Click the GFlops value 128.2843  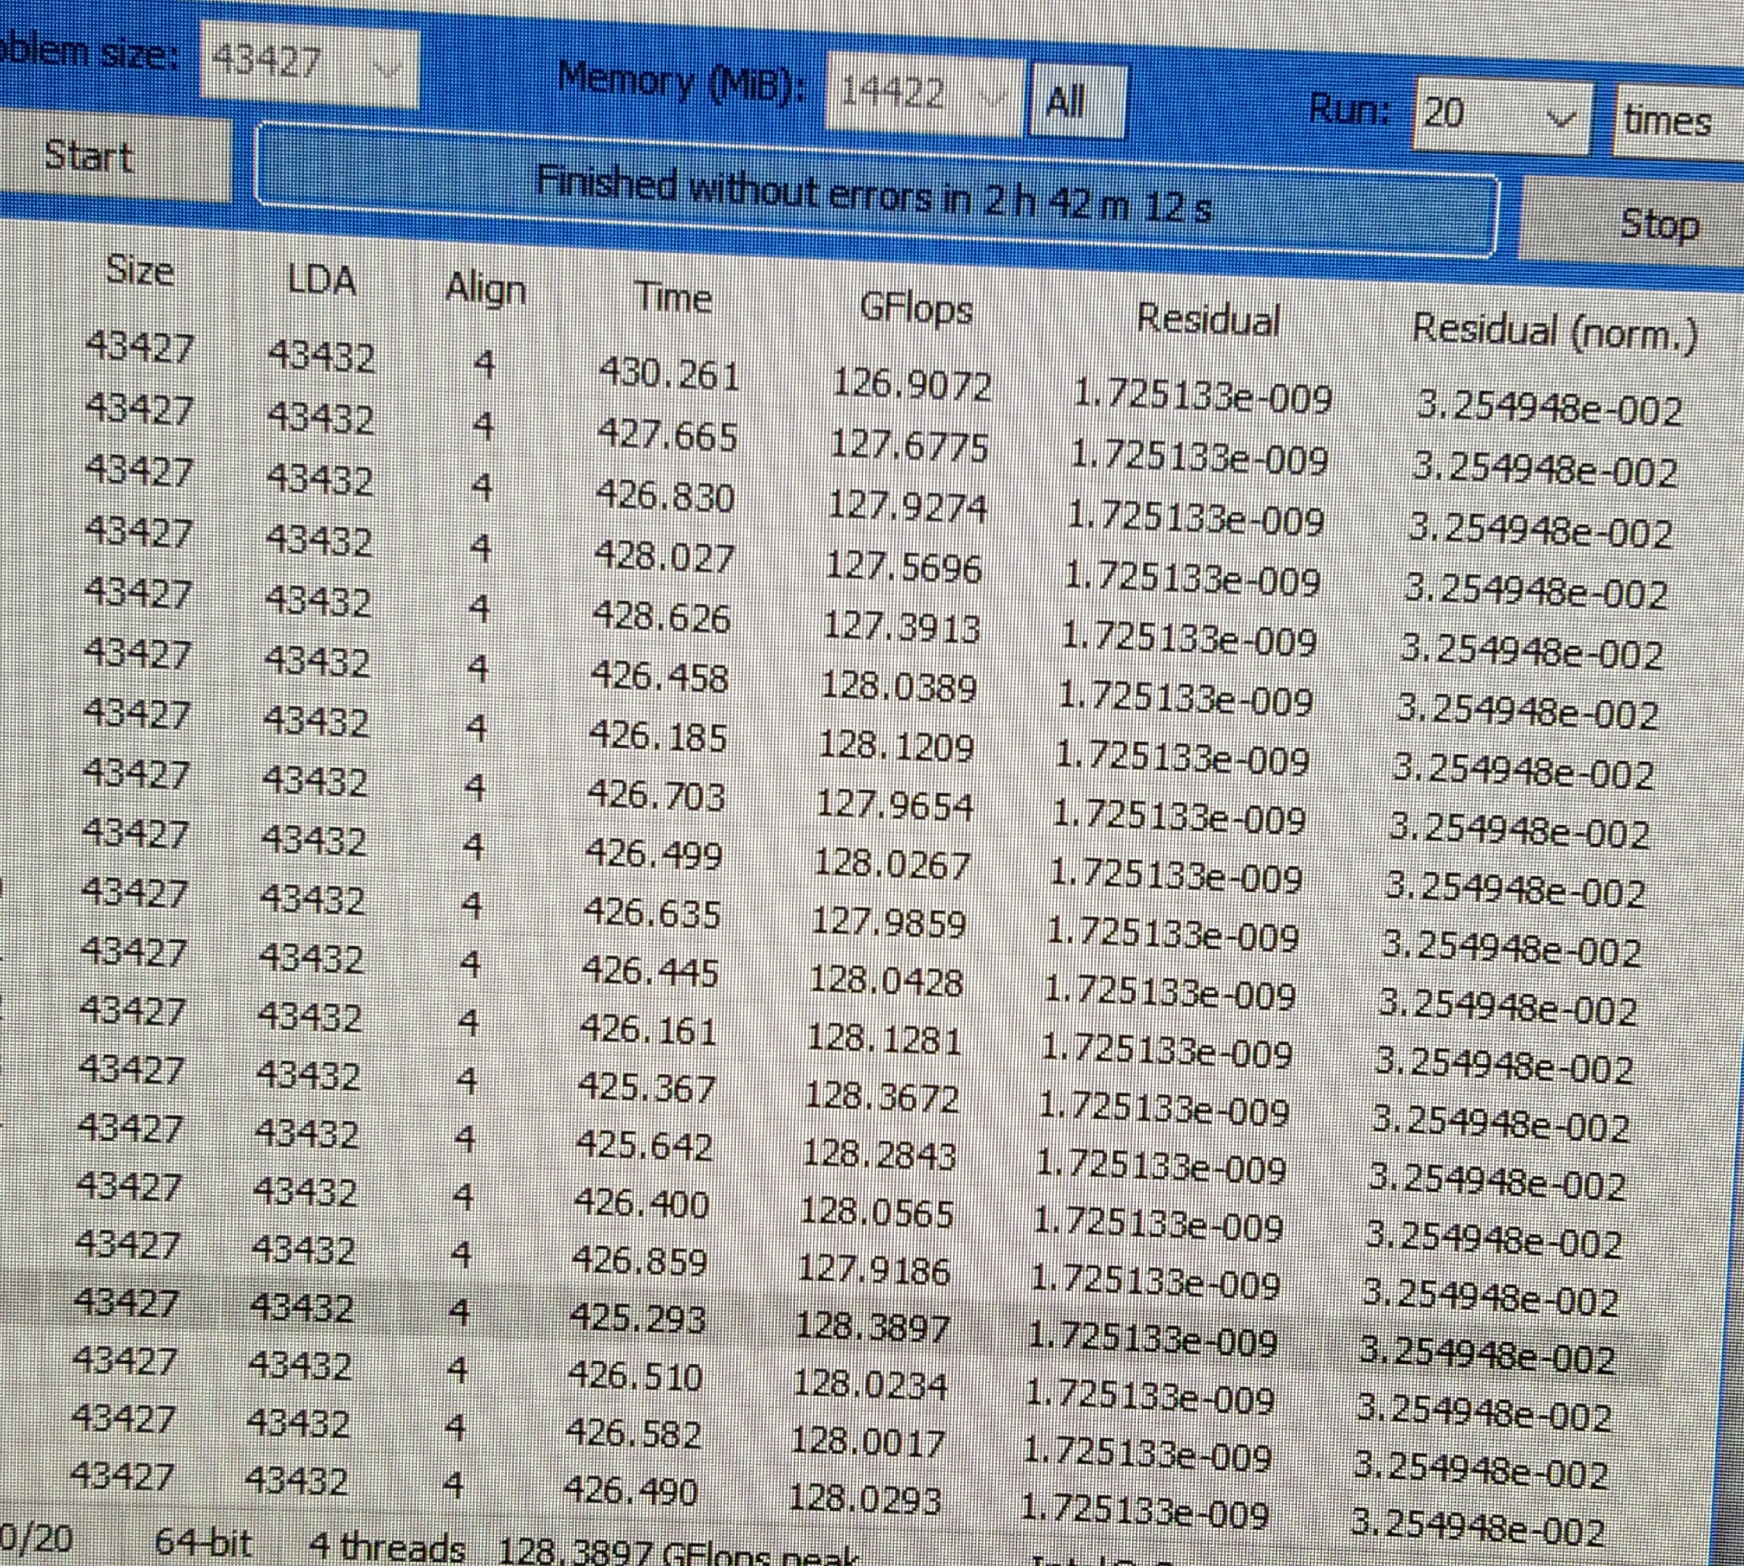point(878,1156)
